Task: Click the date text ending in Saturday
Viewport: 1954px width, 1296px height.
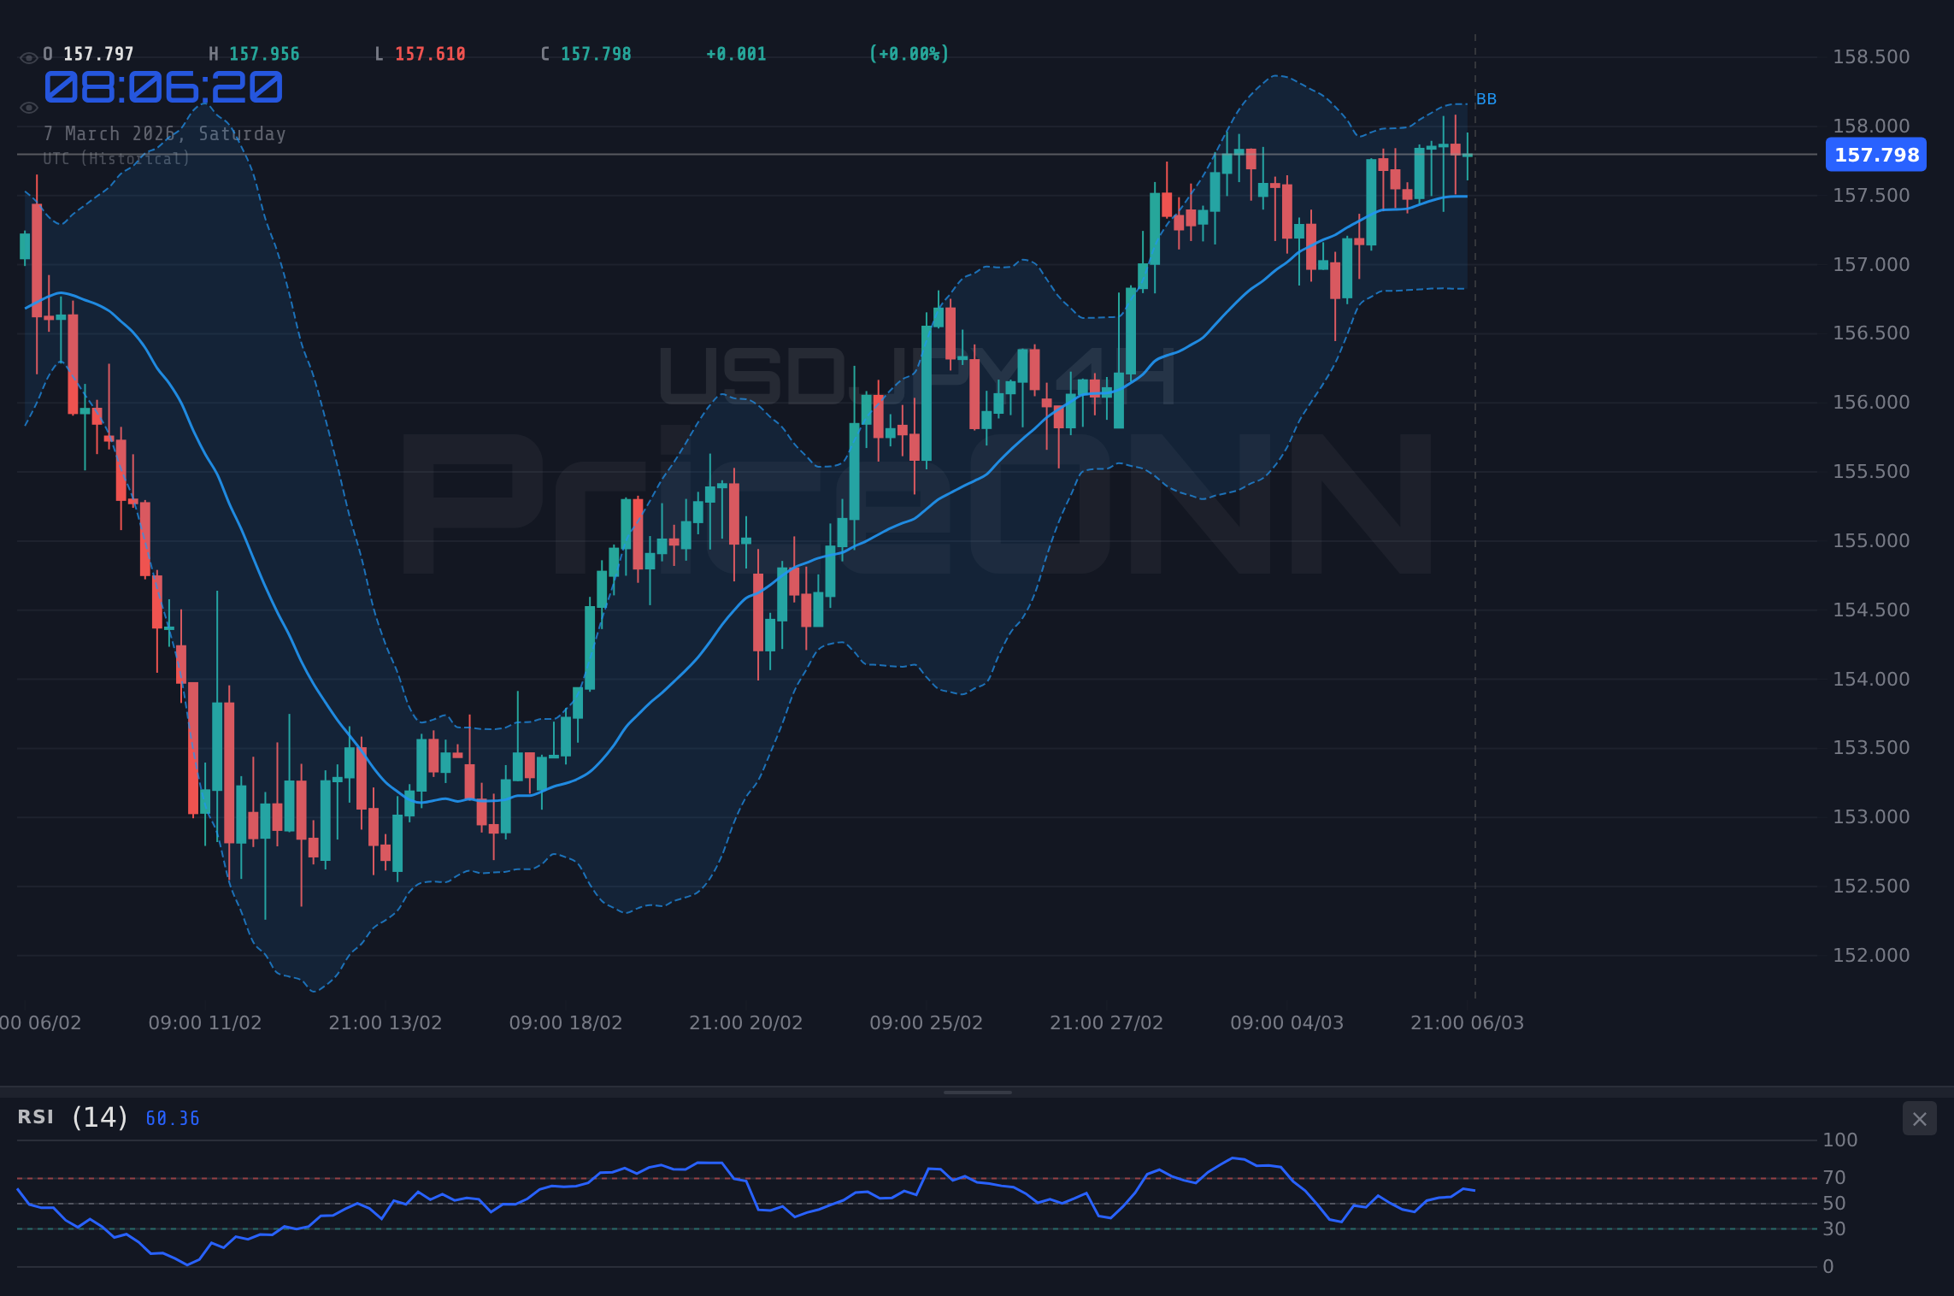Action: pyautogui.click(x=165, y=134)
